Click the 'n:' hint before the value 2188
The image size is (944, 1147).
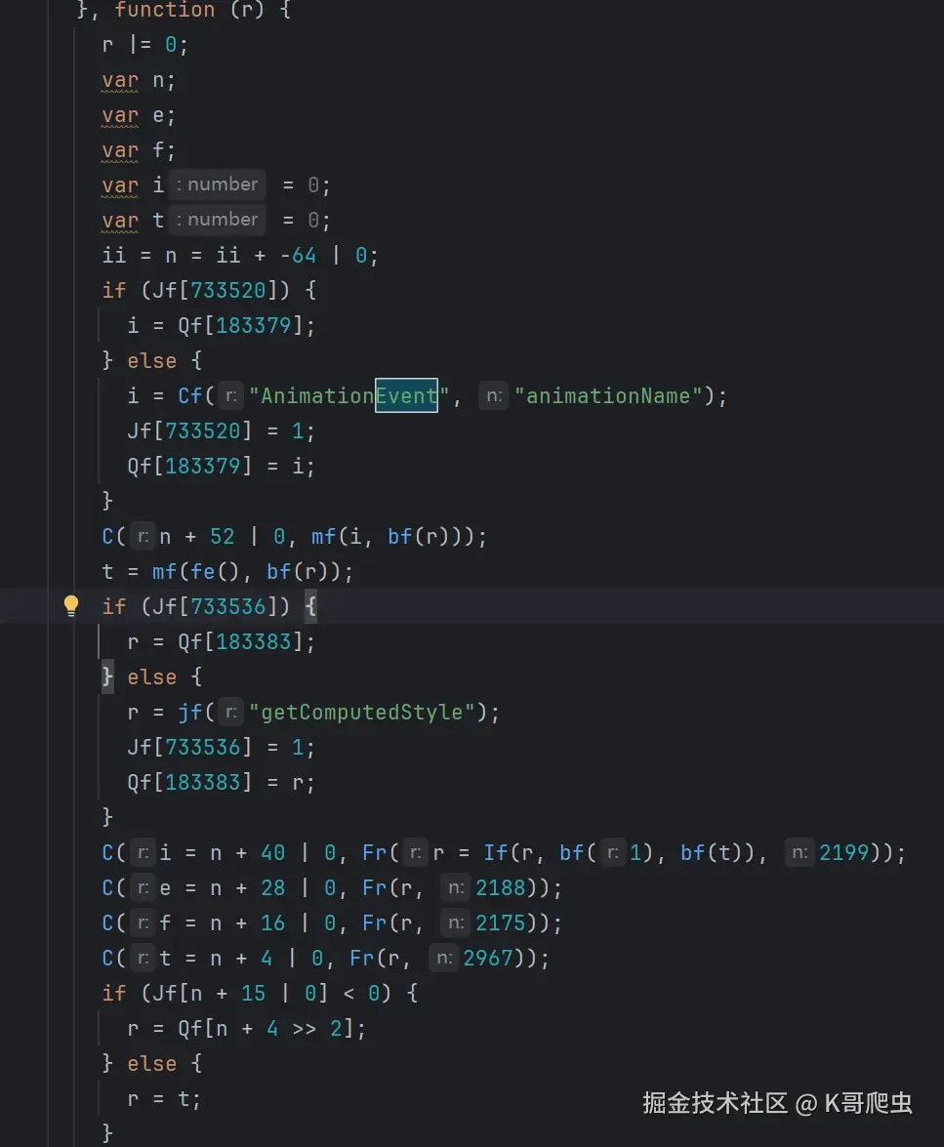[455, 887]
